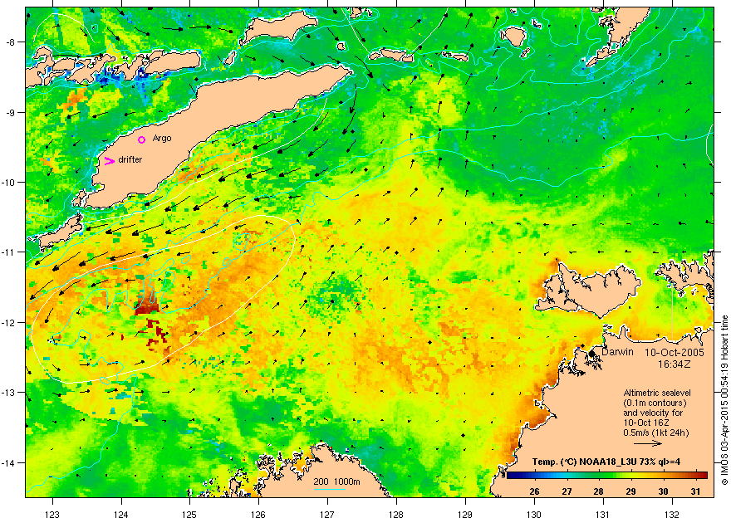Click longitude axis label '132'
This screenshot has width=731, height=523.
(672, 515)
